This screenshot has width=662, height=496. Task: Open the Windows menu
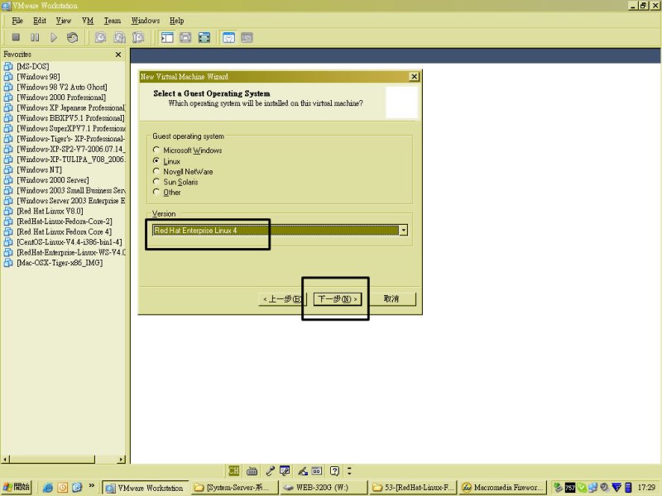(x=146, y=20)
